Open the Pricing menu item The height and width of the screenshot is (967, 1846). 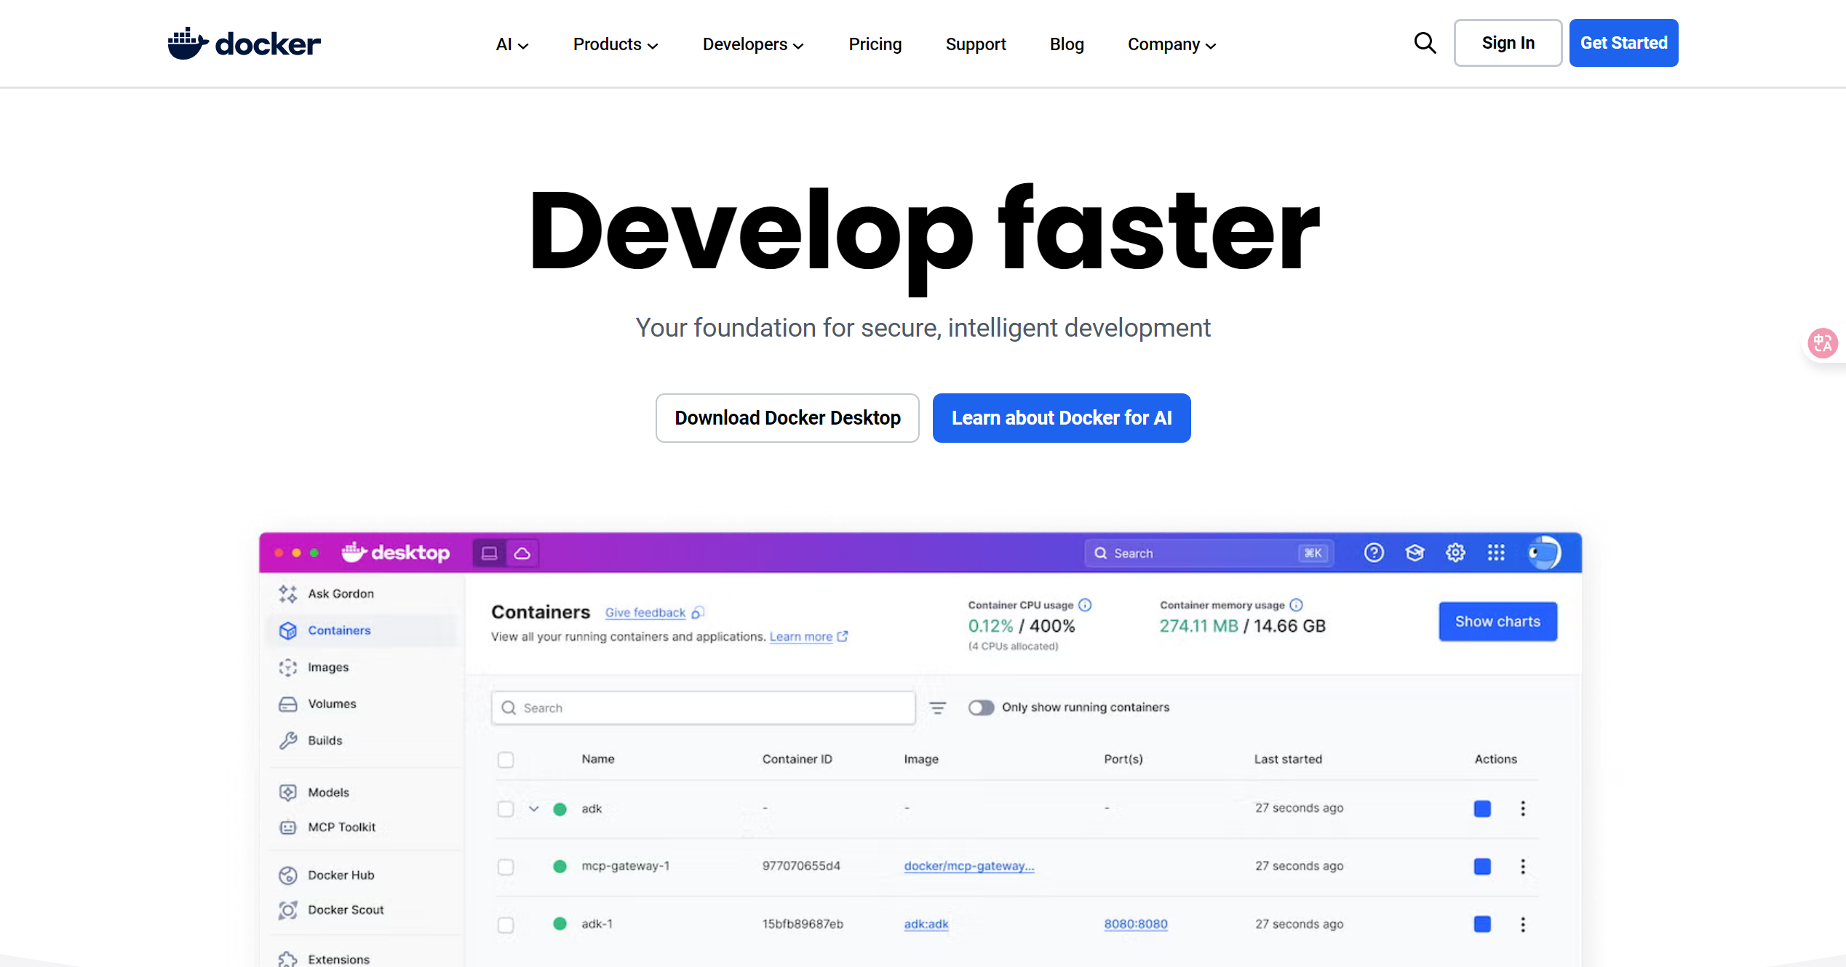click(875, 44)
